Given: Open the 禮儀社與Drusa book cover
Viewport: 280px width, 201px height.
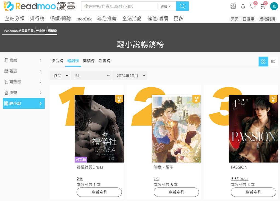Looking at the screenshot, I should pyautogui.click(x=99, y=128).
